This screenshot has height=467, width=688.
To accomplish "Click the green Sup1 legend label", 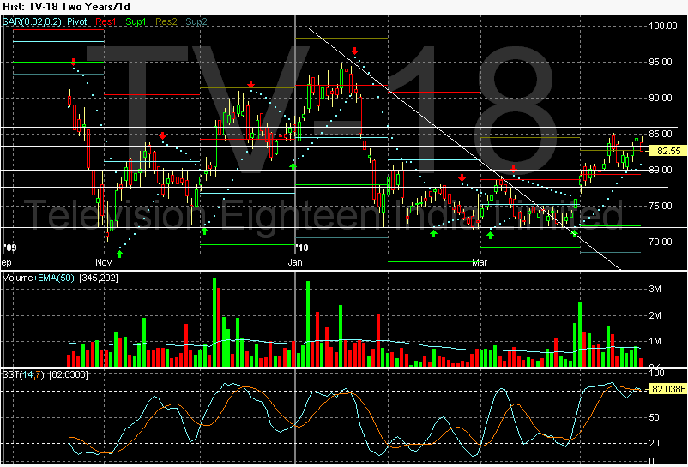I will pyautogui.click(x=136, y=21).
